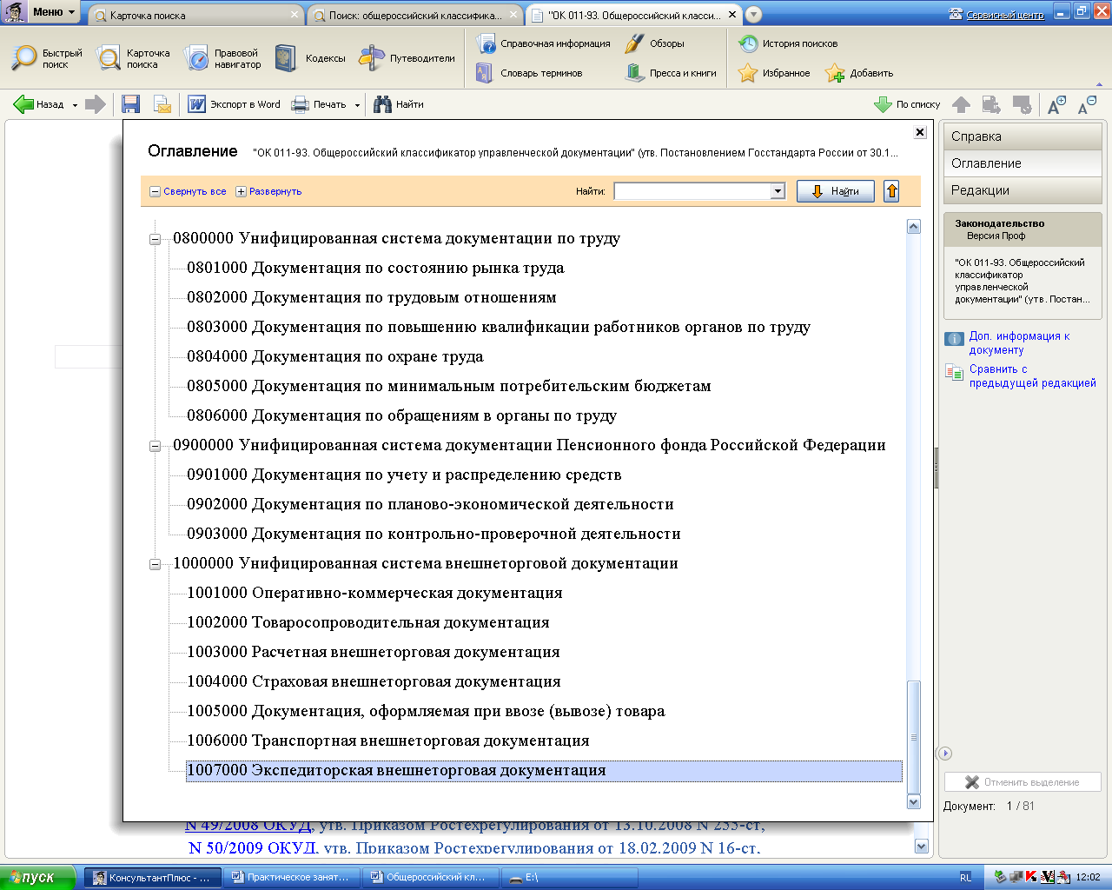Open the Редакции side tab
The height and width of the screenshot is (890, 1112).
click(1022, 190)
